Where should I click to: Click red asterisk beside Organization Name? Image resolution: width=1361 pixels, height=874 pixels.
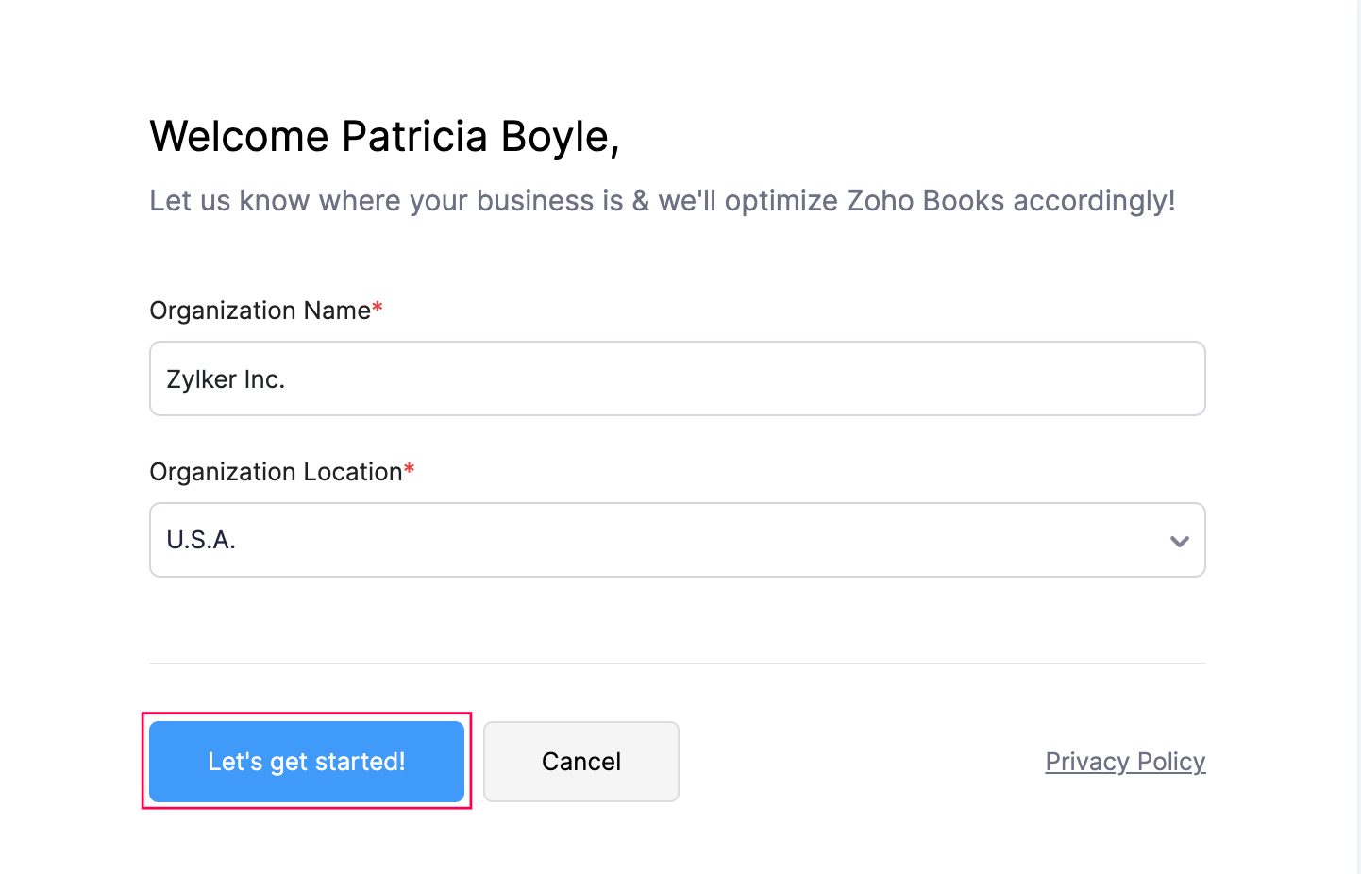click(x=378, y=308)
